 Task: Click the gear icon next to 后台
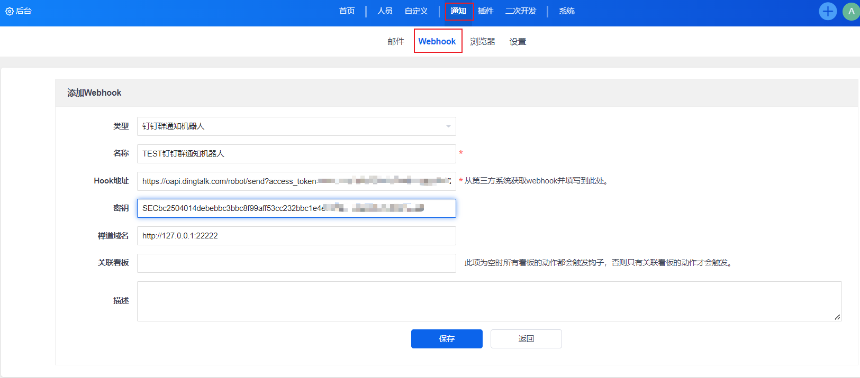9,11
